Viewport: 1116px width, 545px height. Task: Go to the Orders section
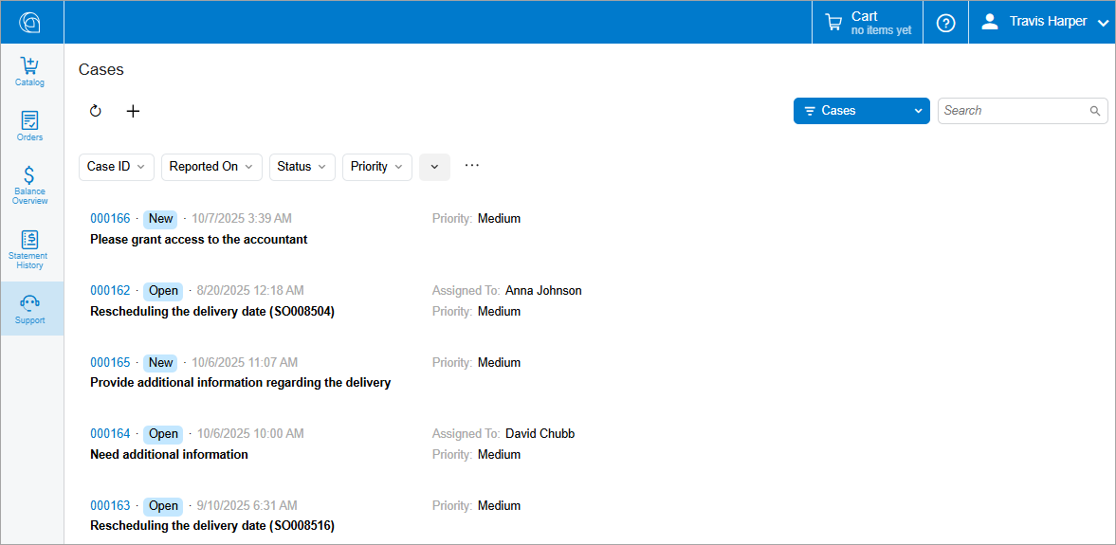pos(30,126)
